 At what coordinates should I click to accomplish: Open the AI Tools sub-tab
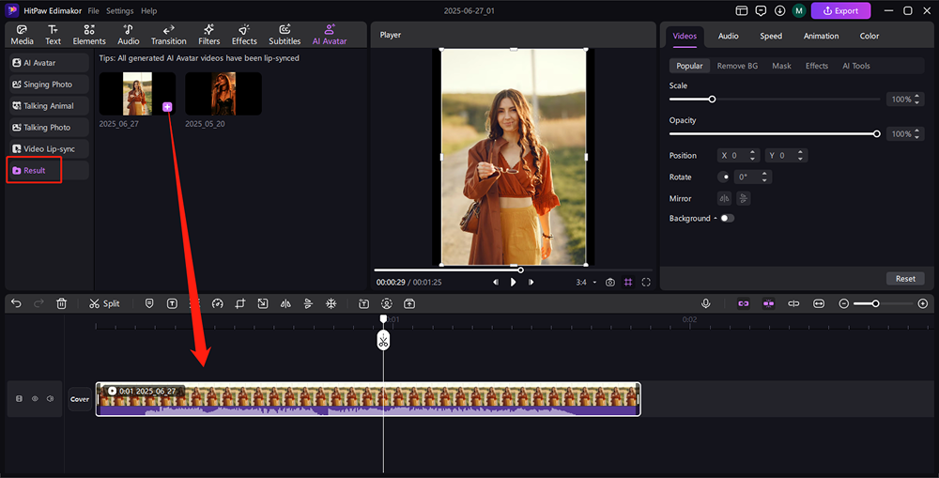(856, 66)
